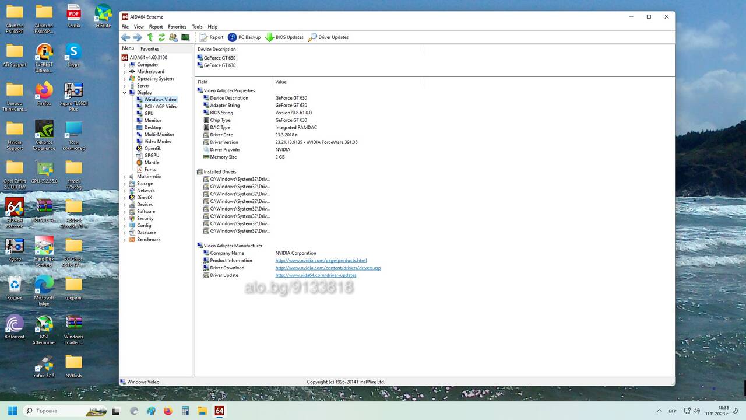Open File Explorer from the taskbar
Viewport: 746px width, 420px height.
202,411
